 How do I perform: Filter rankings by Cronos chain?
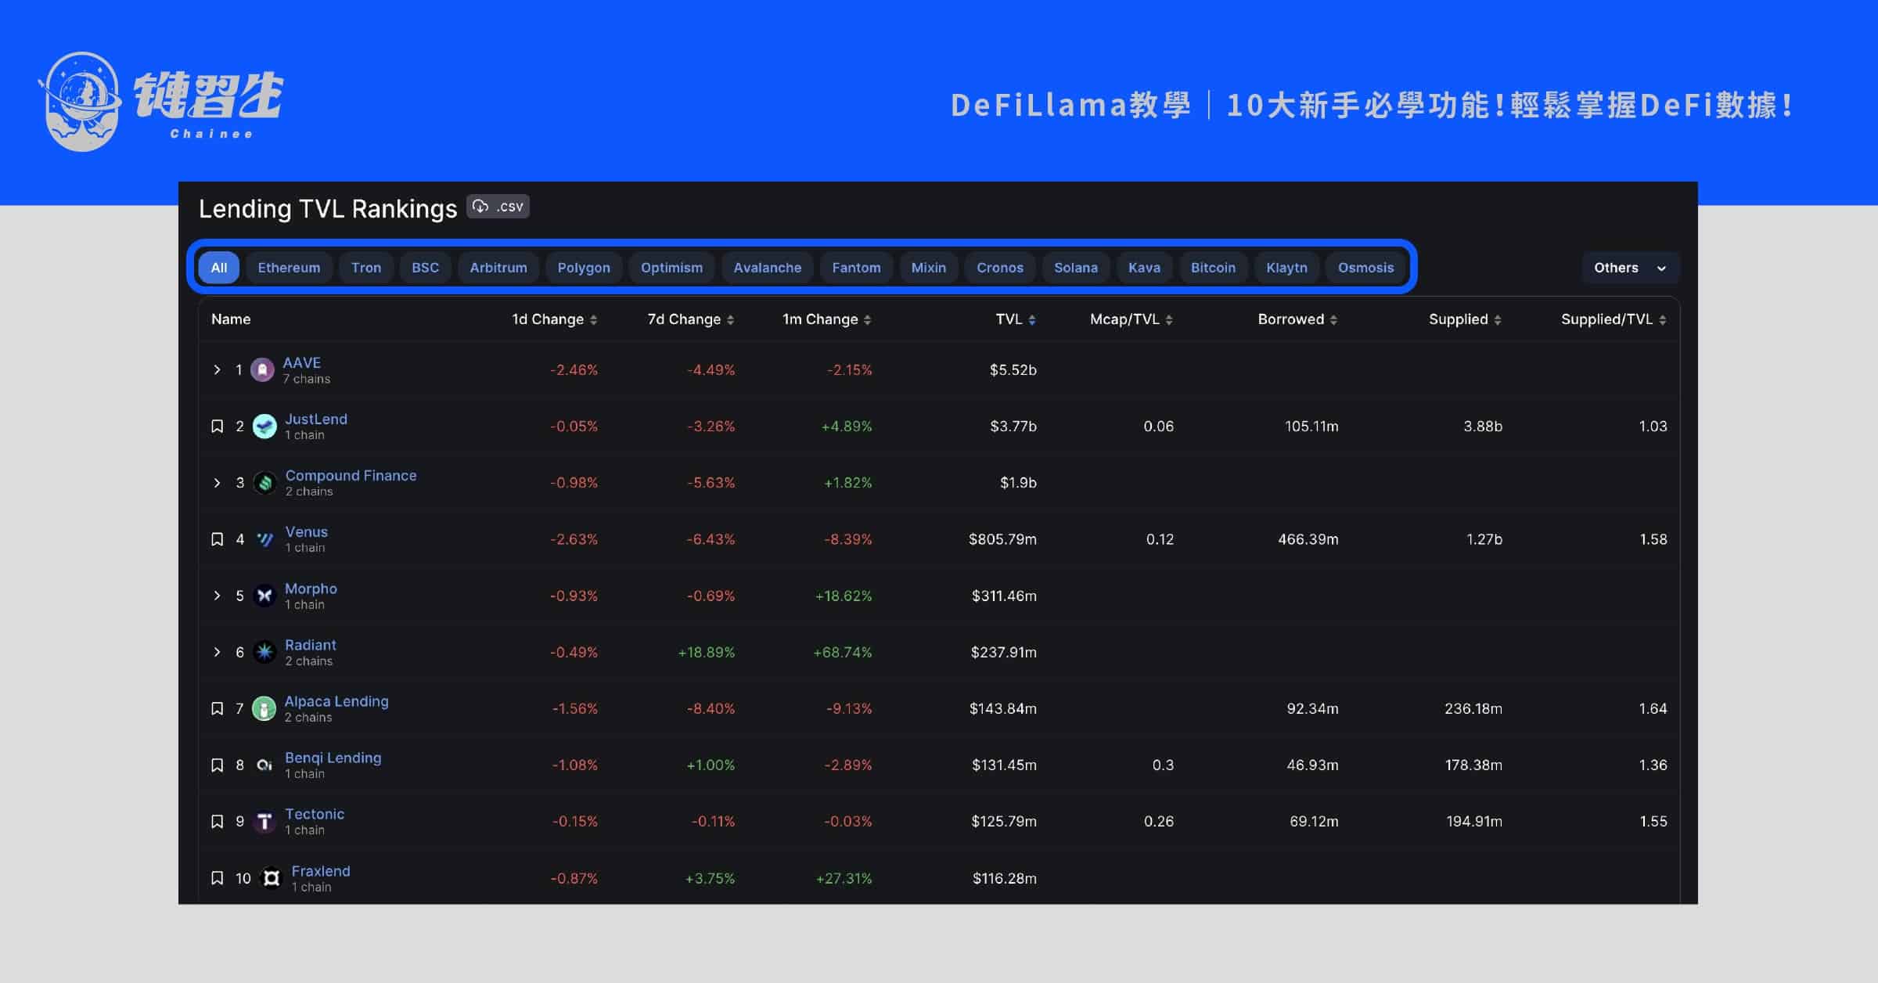[1000, 268]
